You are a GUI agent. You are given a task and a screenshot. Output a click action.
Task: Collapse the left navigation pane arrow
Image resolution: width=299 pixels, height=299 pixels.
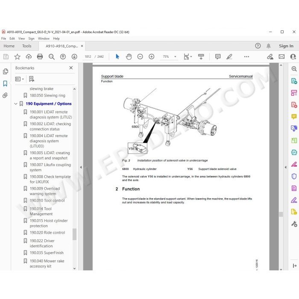coord(81,167)
